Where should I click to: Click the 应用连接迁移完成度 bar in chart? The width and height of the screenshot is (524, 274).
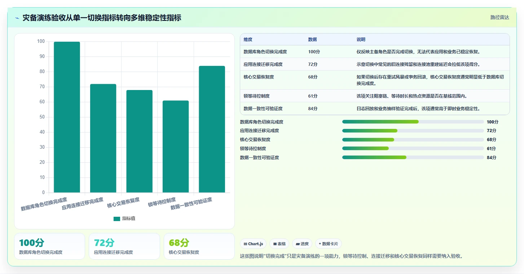click(103, 138)
